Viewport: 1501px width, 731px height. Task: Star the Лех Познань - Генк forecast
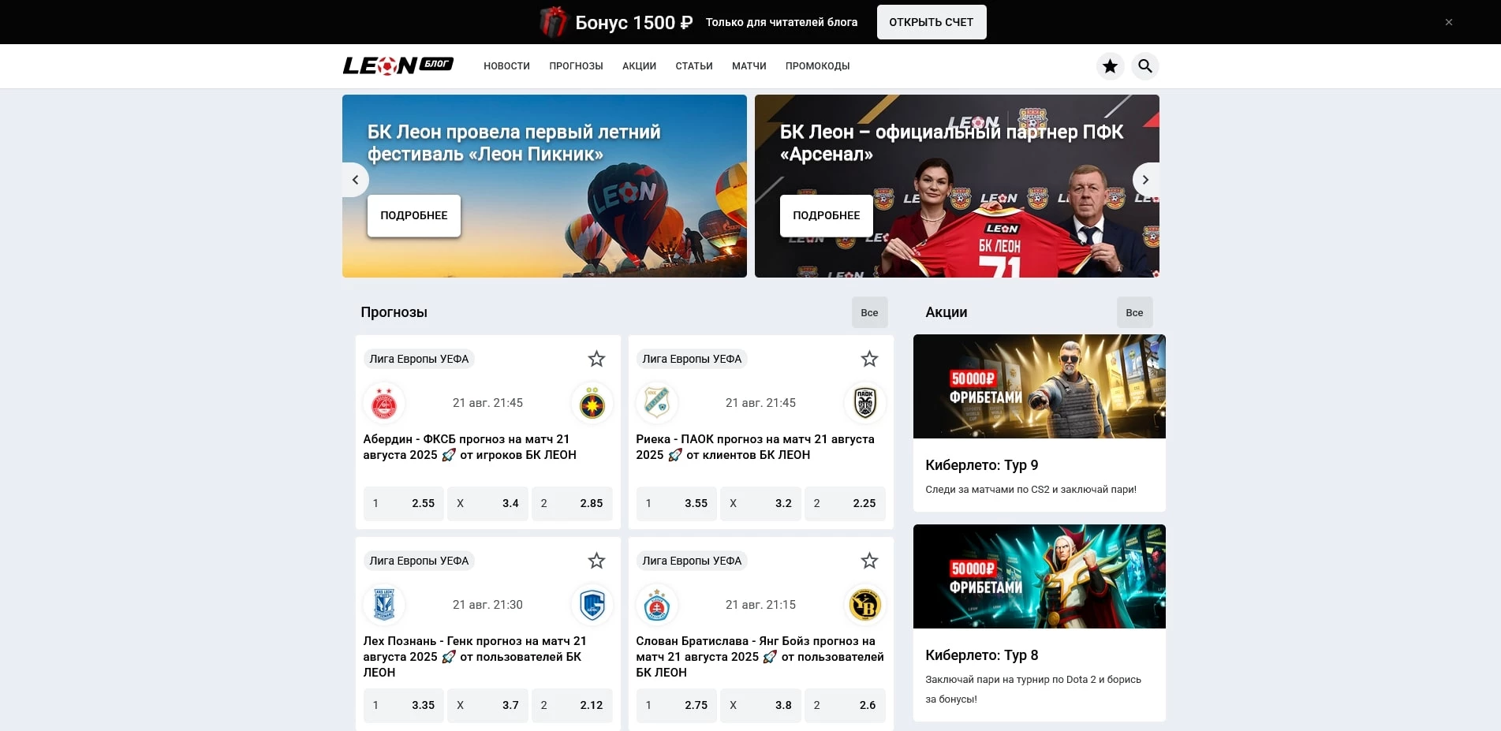pos(596,561)
